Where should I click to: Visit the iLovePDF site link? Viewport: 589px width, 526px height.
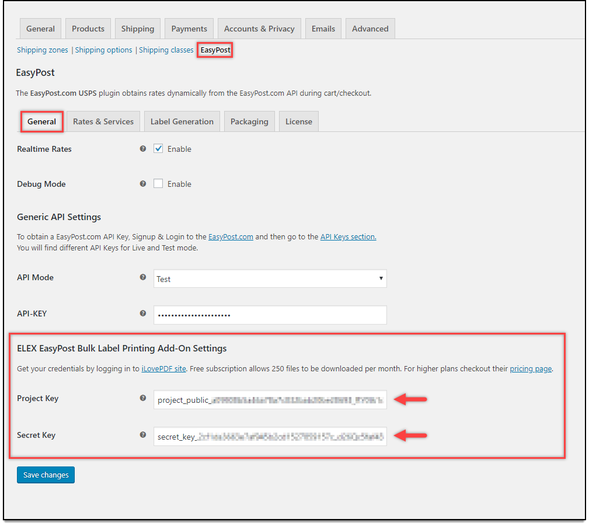tap(164, 368)
